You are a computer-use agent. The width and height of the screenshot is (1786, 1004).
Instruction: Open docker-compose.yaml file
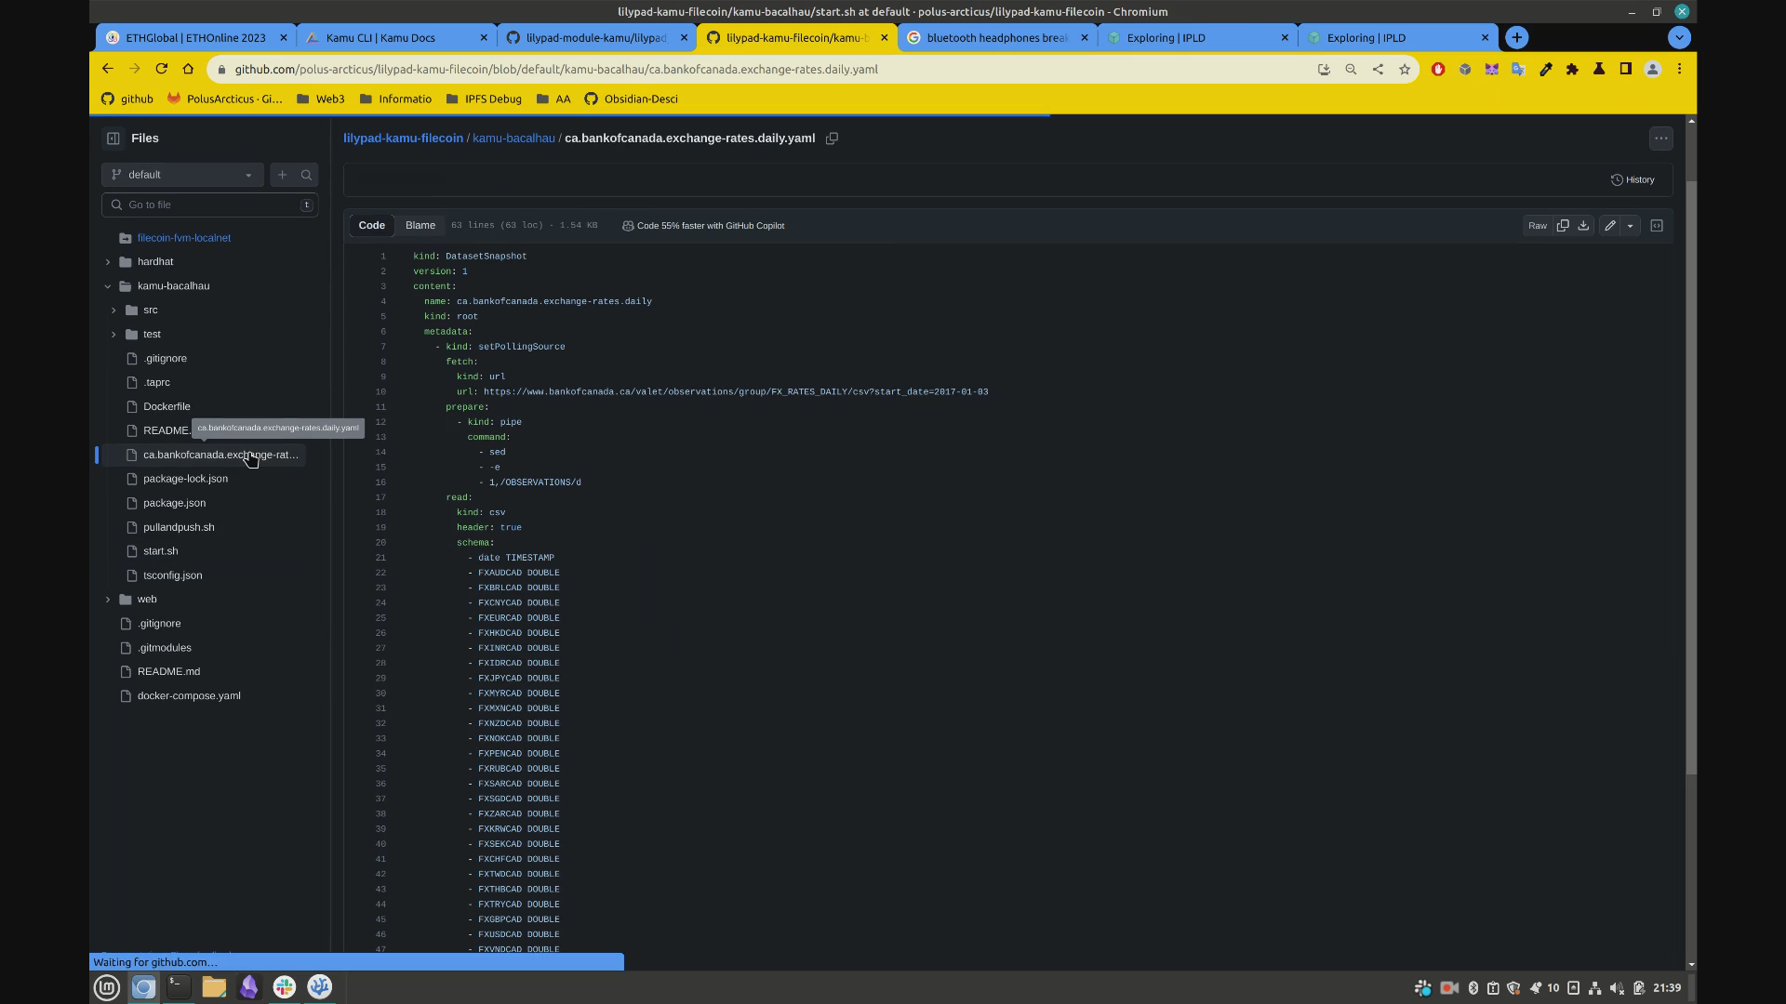point(189,695)
